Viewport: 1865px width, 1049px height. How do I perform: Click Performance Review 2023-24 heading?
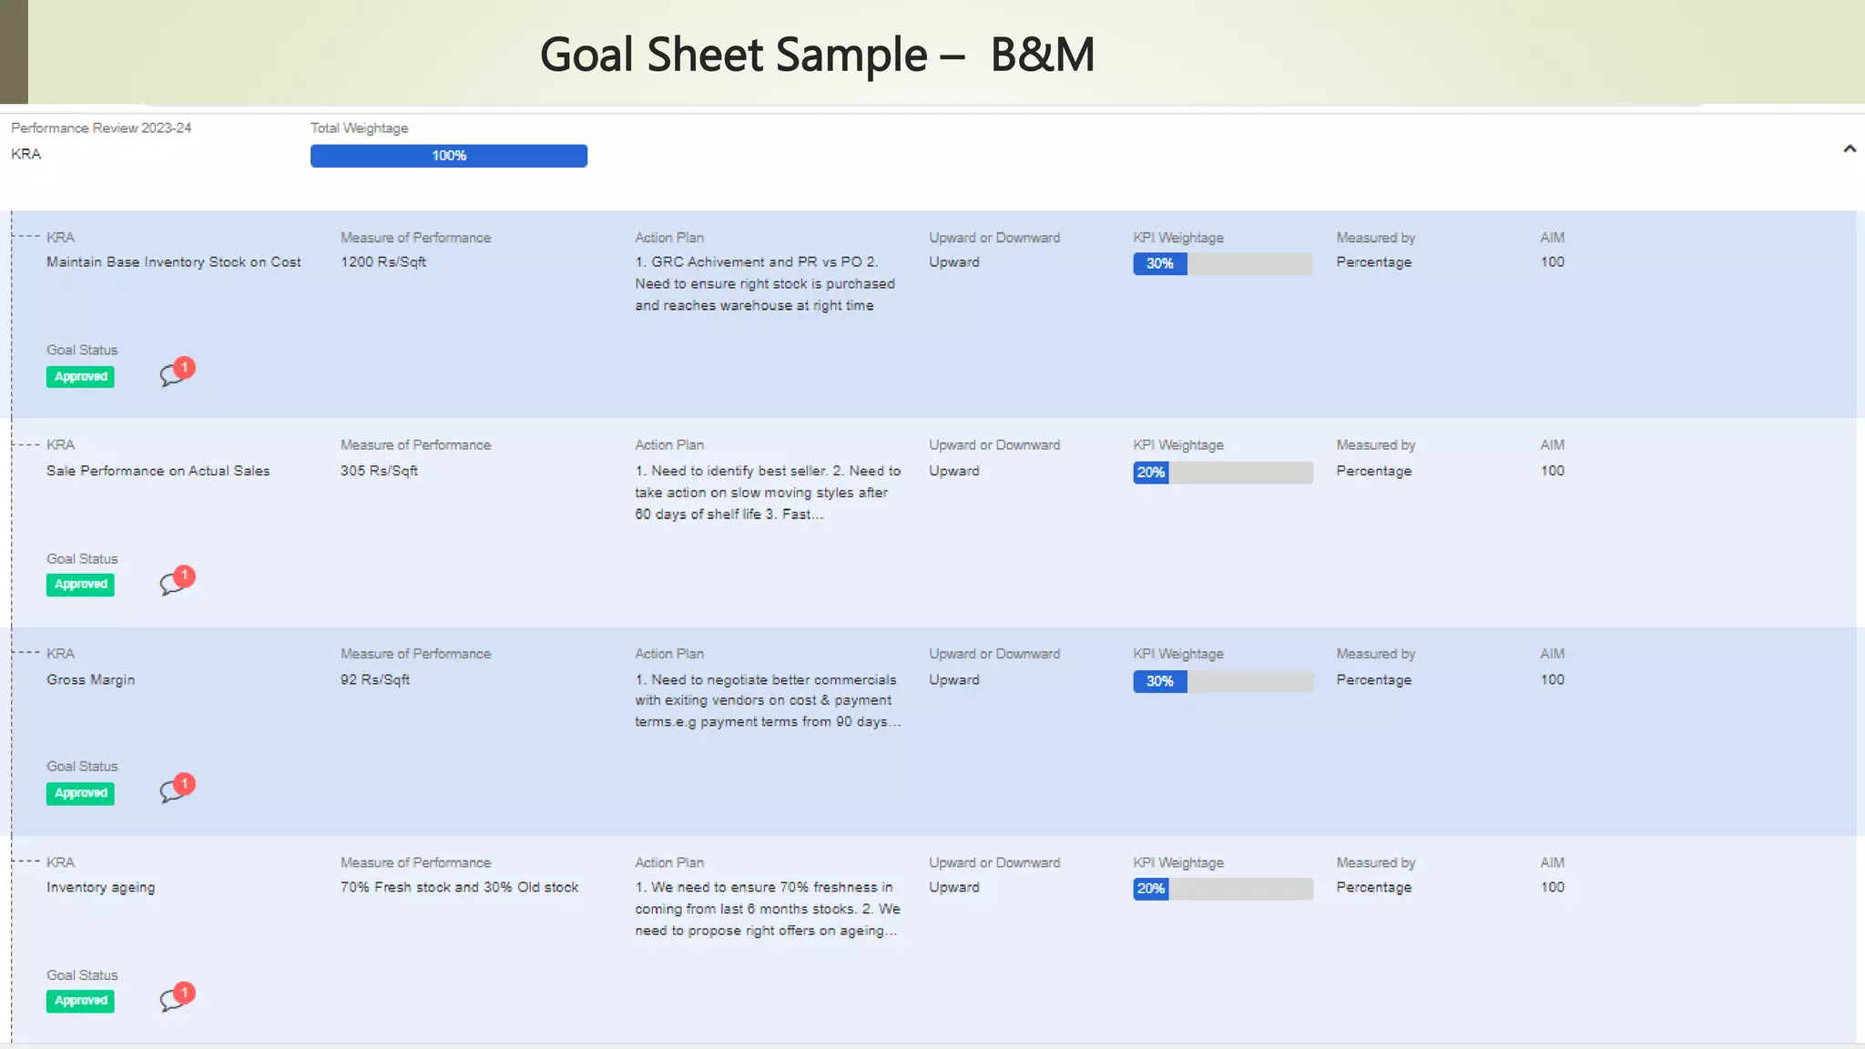101,128
